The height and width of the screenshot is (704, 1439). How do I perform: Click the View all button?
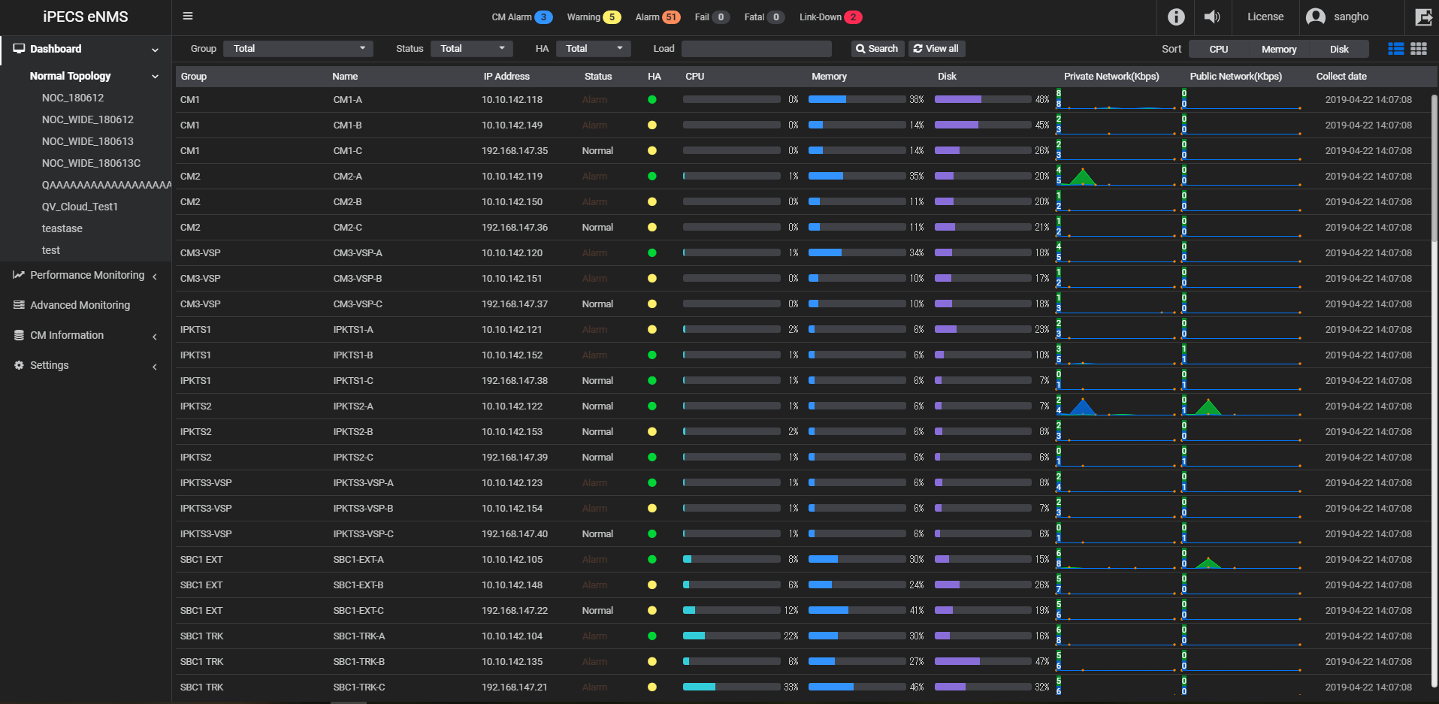937,49
